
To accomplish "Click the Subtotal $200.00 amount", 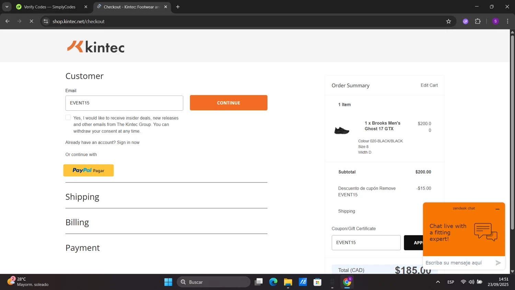I will tap(423, 172).
